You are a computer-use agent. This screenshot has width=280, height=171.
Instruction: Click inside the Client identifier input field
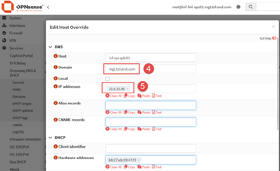pos(150,148)
